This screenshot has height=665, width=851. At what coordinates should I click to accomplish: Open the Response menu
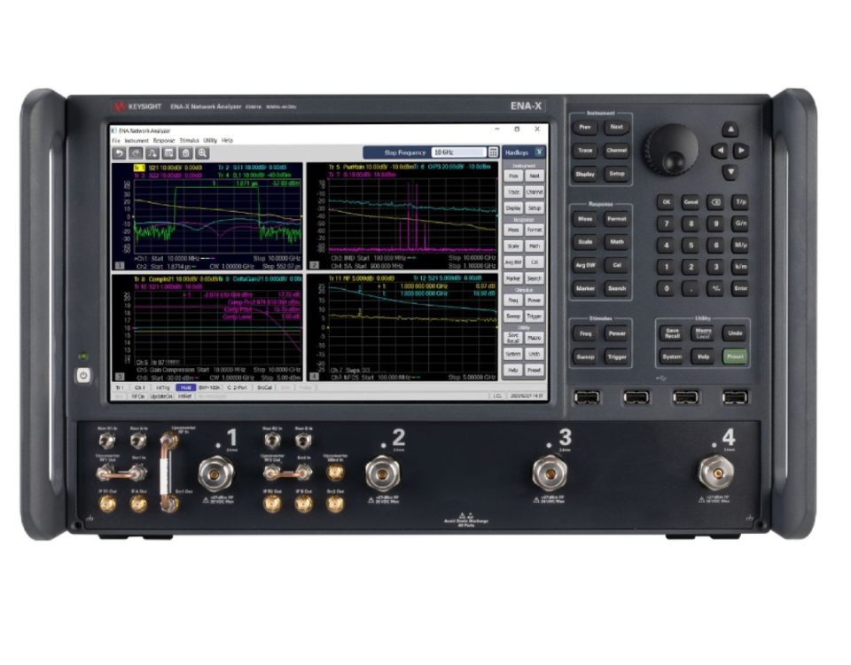pos(164,140)
